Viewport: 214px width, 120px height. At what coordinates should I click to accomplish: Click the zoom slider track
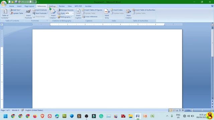[x=202, y=110]
